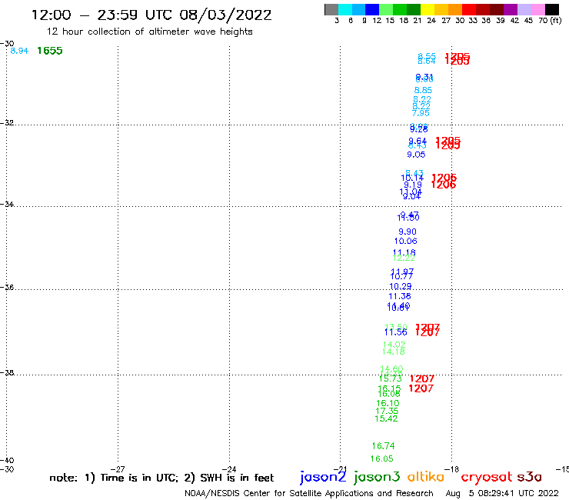Viewport: 569px width, 500px height.
Task: Click the '11.56' wave height value
Action: pyautogui.click(x=395, y=332)
